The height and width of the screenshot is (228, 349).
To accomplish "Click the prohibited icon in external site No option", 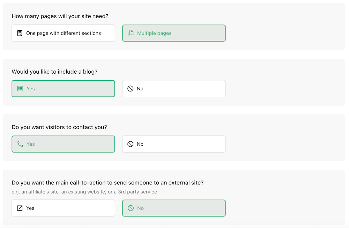I will point(131,208).
